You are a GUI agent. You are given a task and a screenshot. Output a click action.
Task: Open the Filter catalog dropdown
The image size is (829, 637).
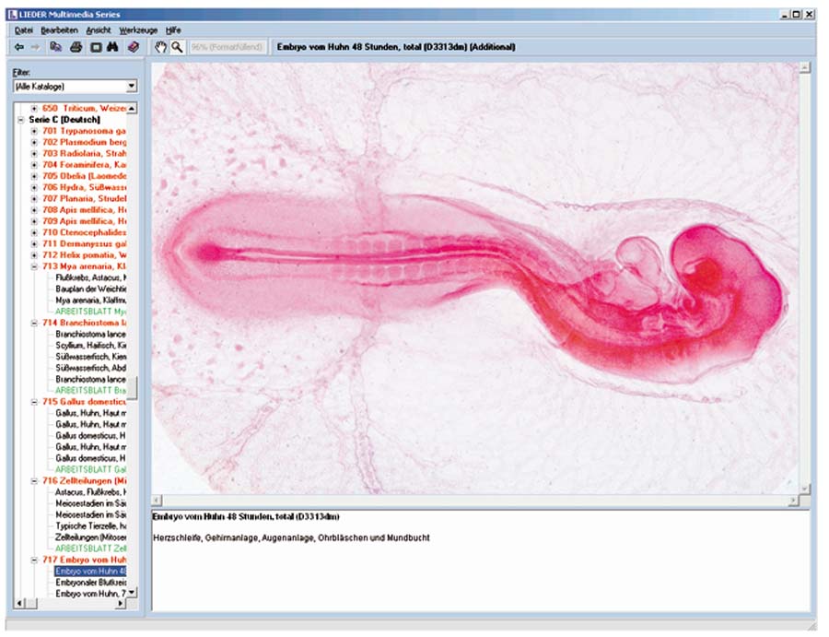(x=131, y=87)
